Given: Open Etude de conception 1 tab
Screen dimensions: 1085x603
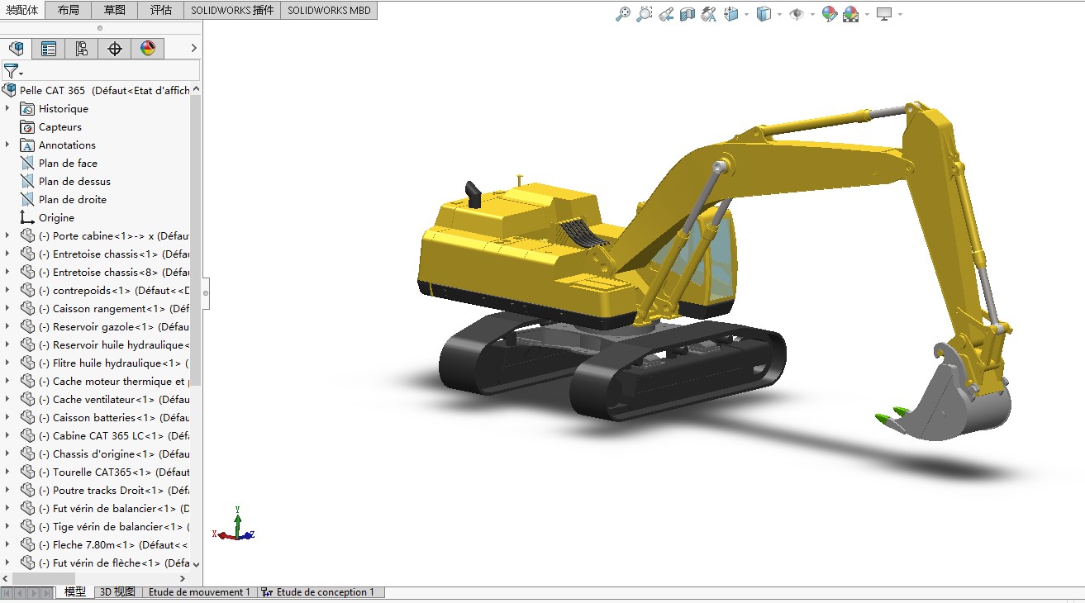Looking at the screenshot, I should 321,592.
